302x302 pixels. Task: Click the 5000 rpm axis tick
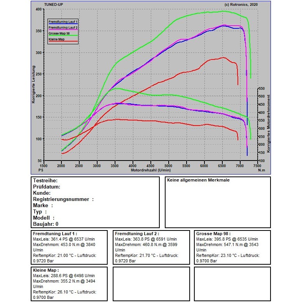pos(168,166)
